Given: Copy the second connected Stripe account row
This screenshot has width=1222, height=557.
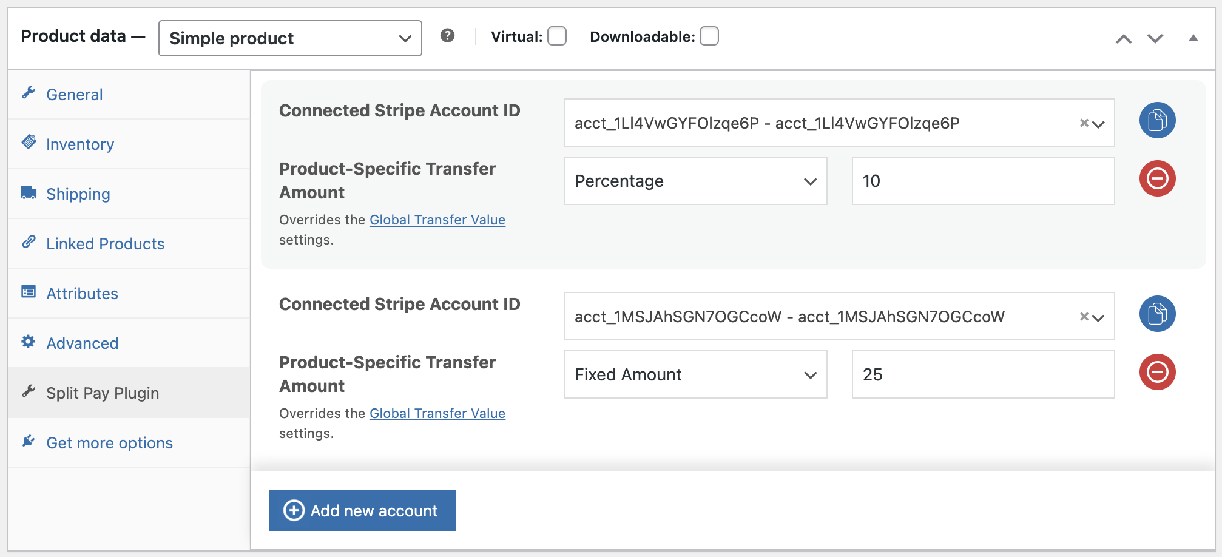Looking at the screenshot, I should pos(1157,314).
